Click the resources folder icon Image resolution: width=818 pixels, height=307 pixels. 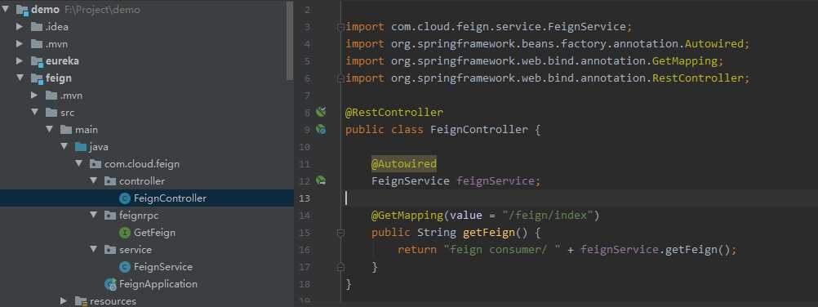point(81,301)
